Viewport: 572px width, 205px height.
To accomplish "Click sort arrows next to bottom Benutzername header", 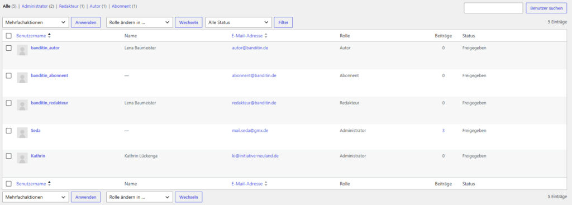I will (49, 184).
